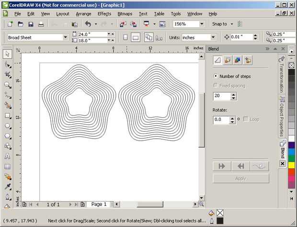Select the Table tool in the toolbox
Image resolution: width=297 pixels, height=227 pixels.
(x=8, y=167)
